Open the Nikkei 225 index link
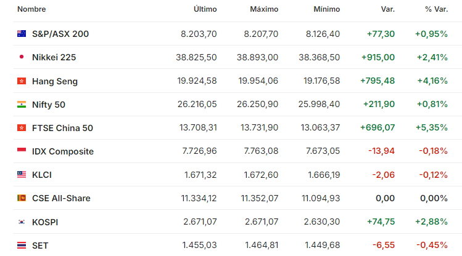 click(x=54, y=57)
